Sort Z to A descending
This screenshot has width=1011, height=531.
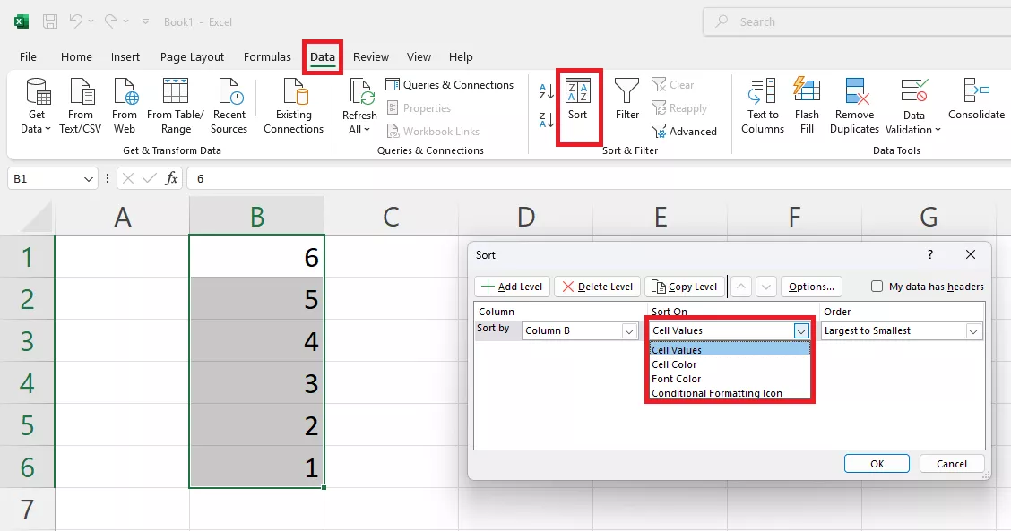[x=546, y=119]
